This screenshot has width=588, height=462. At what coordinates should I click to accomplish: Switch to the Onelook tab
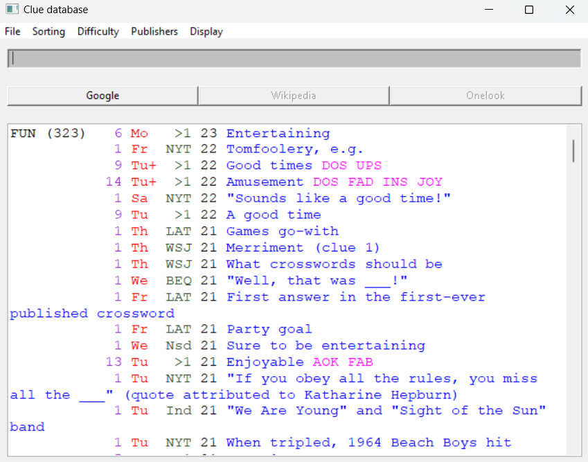click(485, 95)
